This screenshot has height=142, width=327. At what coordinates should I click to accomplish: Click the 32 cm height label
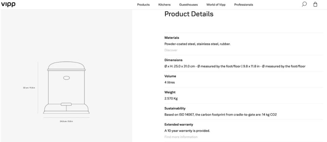click(x=29, y=88)
